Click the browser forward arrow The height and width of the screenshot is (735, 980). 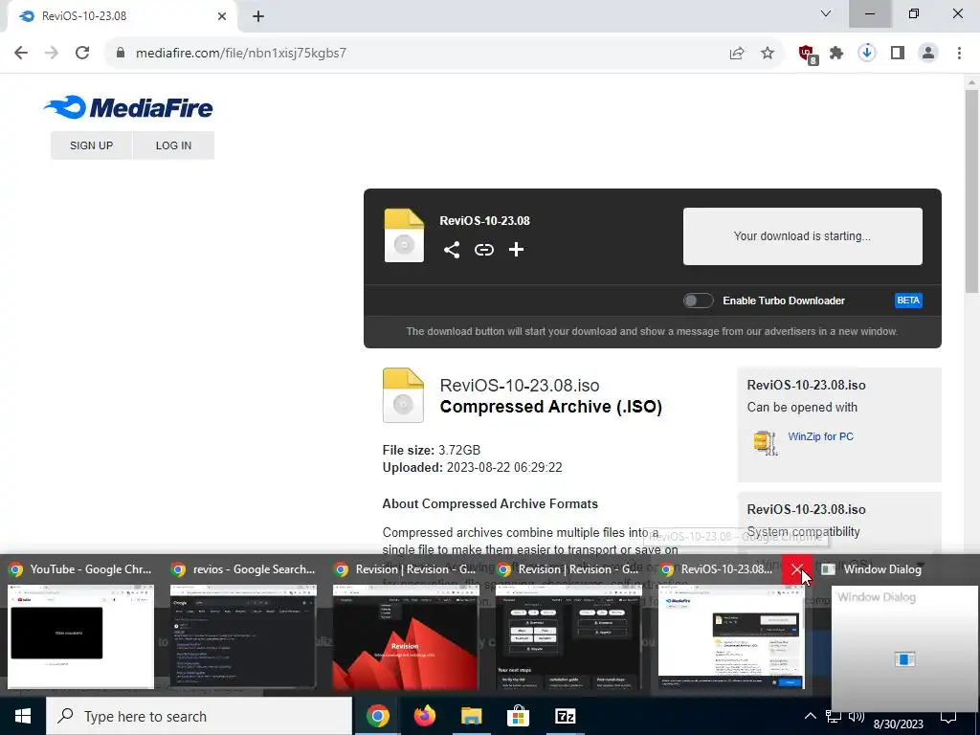(x=52, y=54)
